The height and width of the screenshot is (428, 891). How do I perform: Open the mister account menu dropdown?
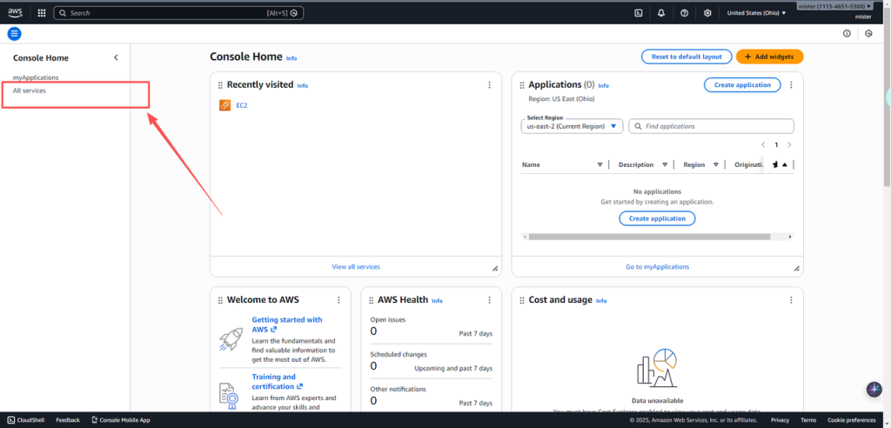[x=834, y=6]
